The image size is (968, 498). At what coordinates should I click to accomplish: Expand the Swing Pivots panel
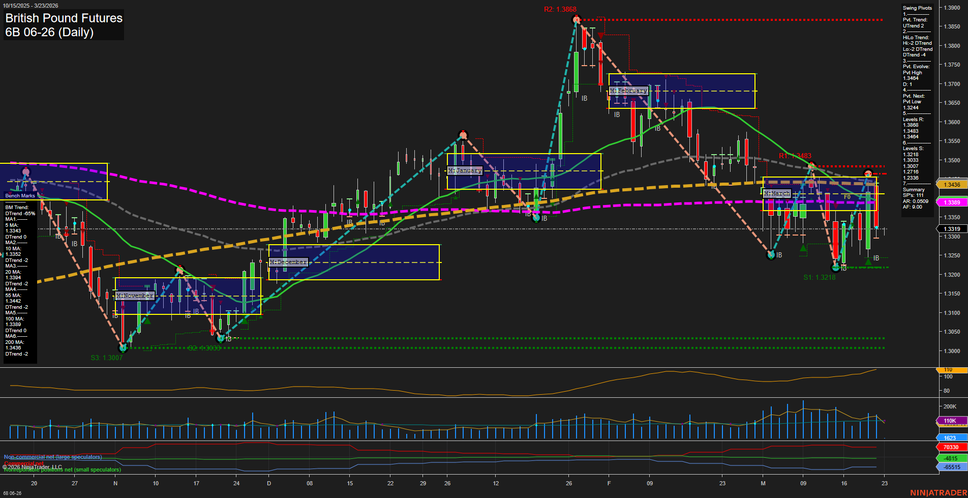coord(917,8)
